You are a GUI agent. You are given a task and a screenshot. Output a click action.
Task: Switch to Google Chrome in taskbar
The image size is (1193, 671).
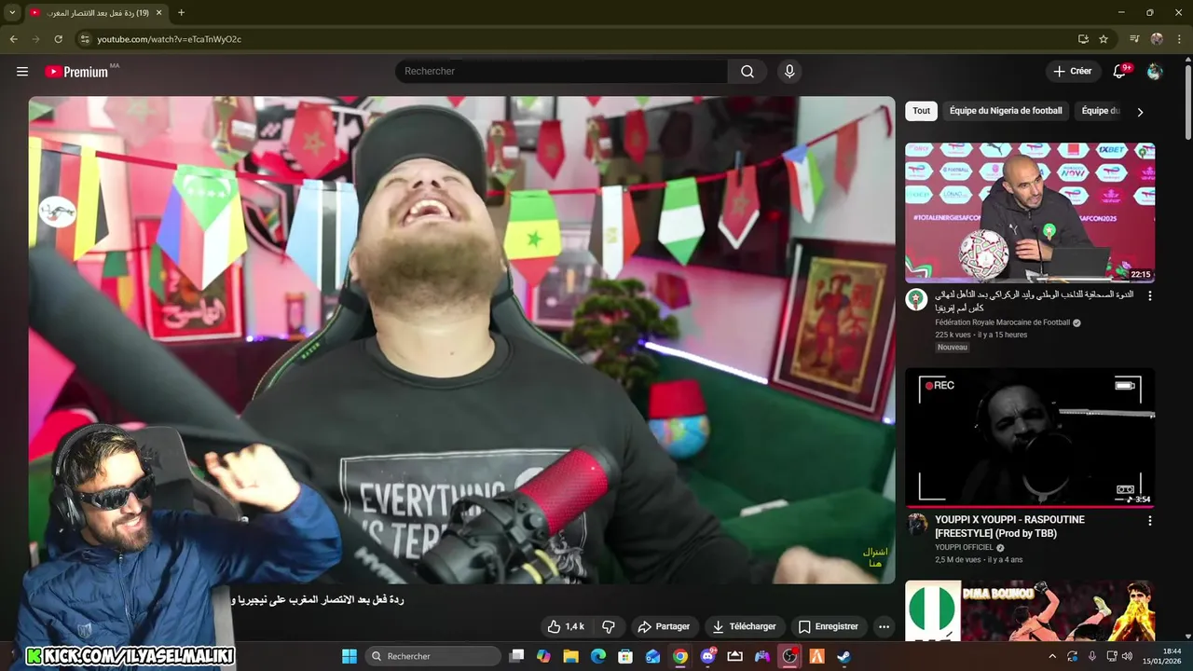[680, 656]
